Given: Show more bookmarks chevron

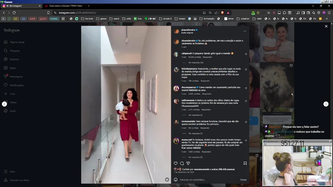Looking at the screenshot, I should (327, 19).
